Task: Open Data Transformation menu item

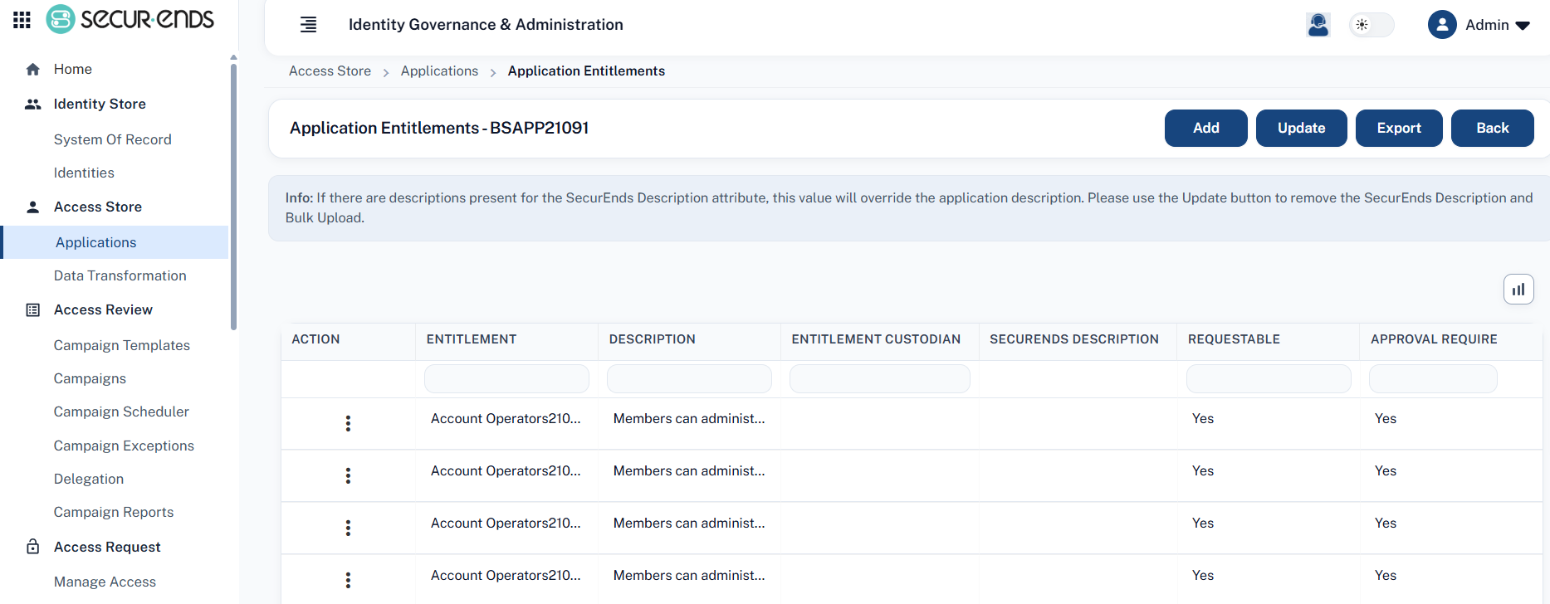Action: [120, 275]
